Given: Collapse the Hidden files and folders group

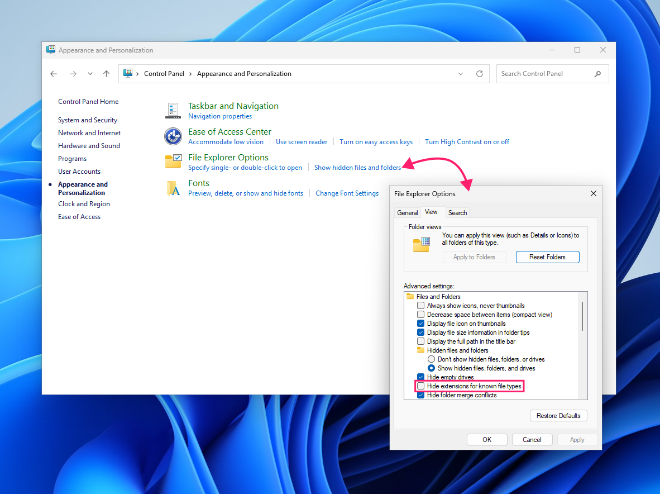Looking at the screenshot, I should [x=420, y=350].
